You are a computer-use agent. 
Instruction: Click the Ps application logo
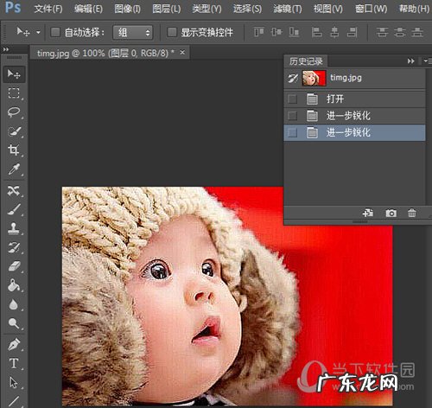13,8
